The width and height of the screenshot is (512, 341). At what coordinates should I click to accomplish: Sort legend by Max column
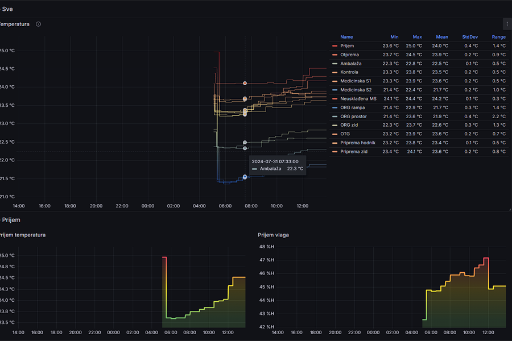417,37
